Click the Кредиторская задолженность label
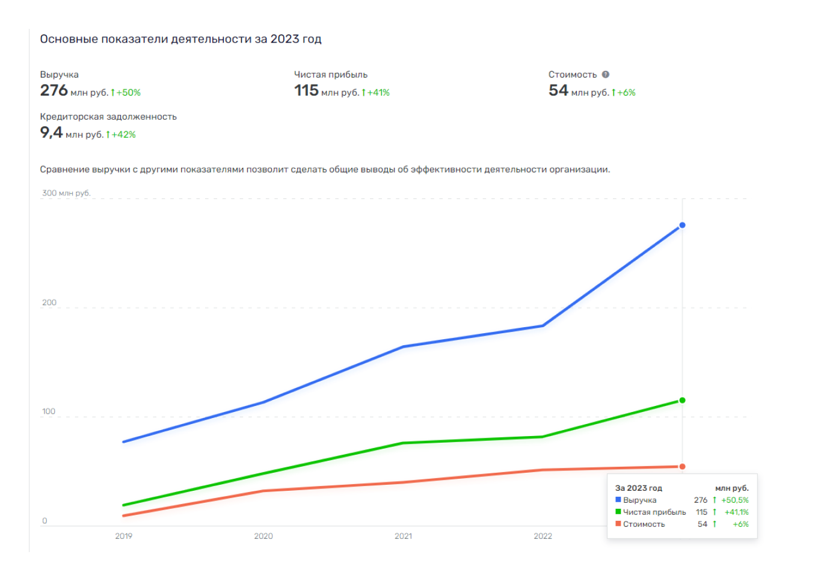This screenshot has width=818, height=581. tap(108, 117)
